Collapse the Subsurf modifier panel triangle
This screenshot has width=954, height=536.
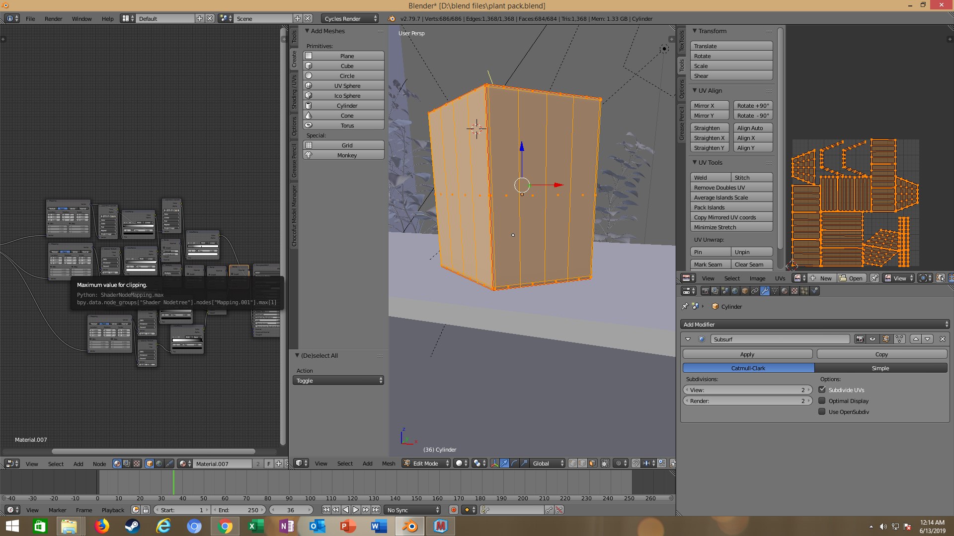(x=688, y=339)
